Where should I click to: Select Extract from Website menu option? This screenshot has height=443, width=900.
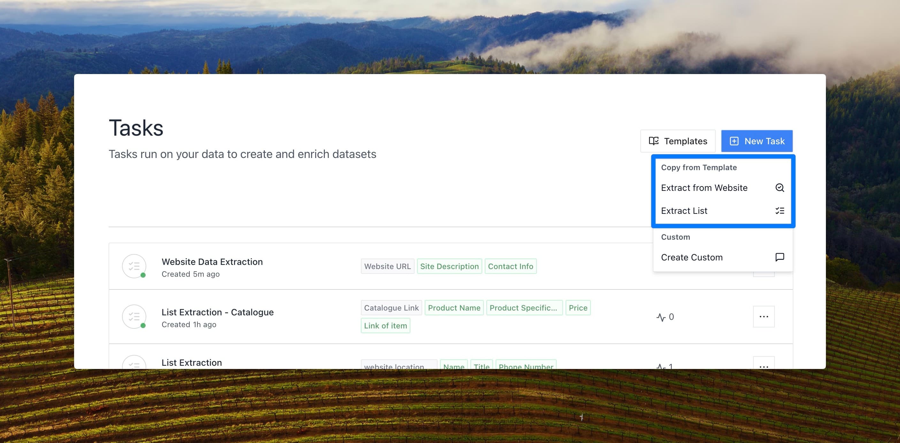point(704,188)
